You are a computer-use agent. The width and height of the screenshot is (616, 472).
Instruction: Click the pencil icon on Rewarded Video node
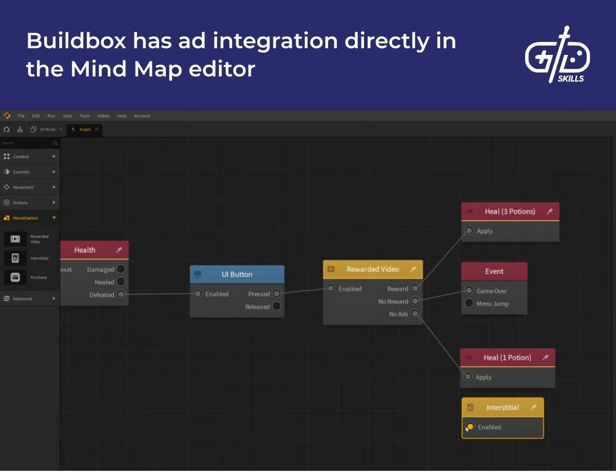pyautogui.click(x=413, y=269)
